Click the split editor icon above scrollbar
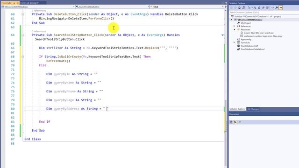Viewport: 299px width, 168px height. point(226,7)
